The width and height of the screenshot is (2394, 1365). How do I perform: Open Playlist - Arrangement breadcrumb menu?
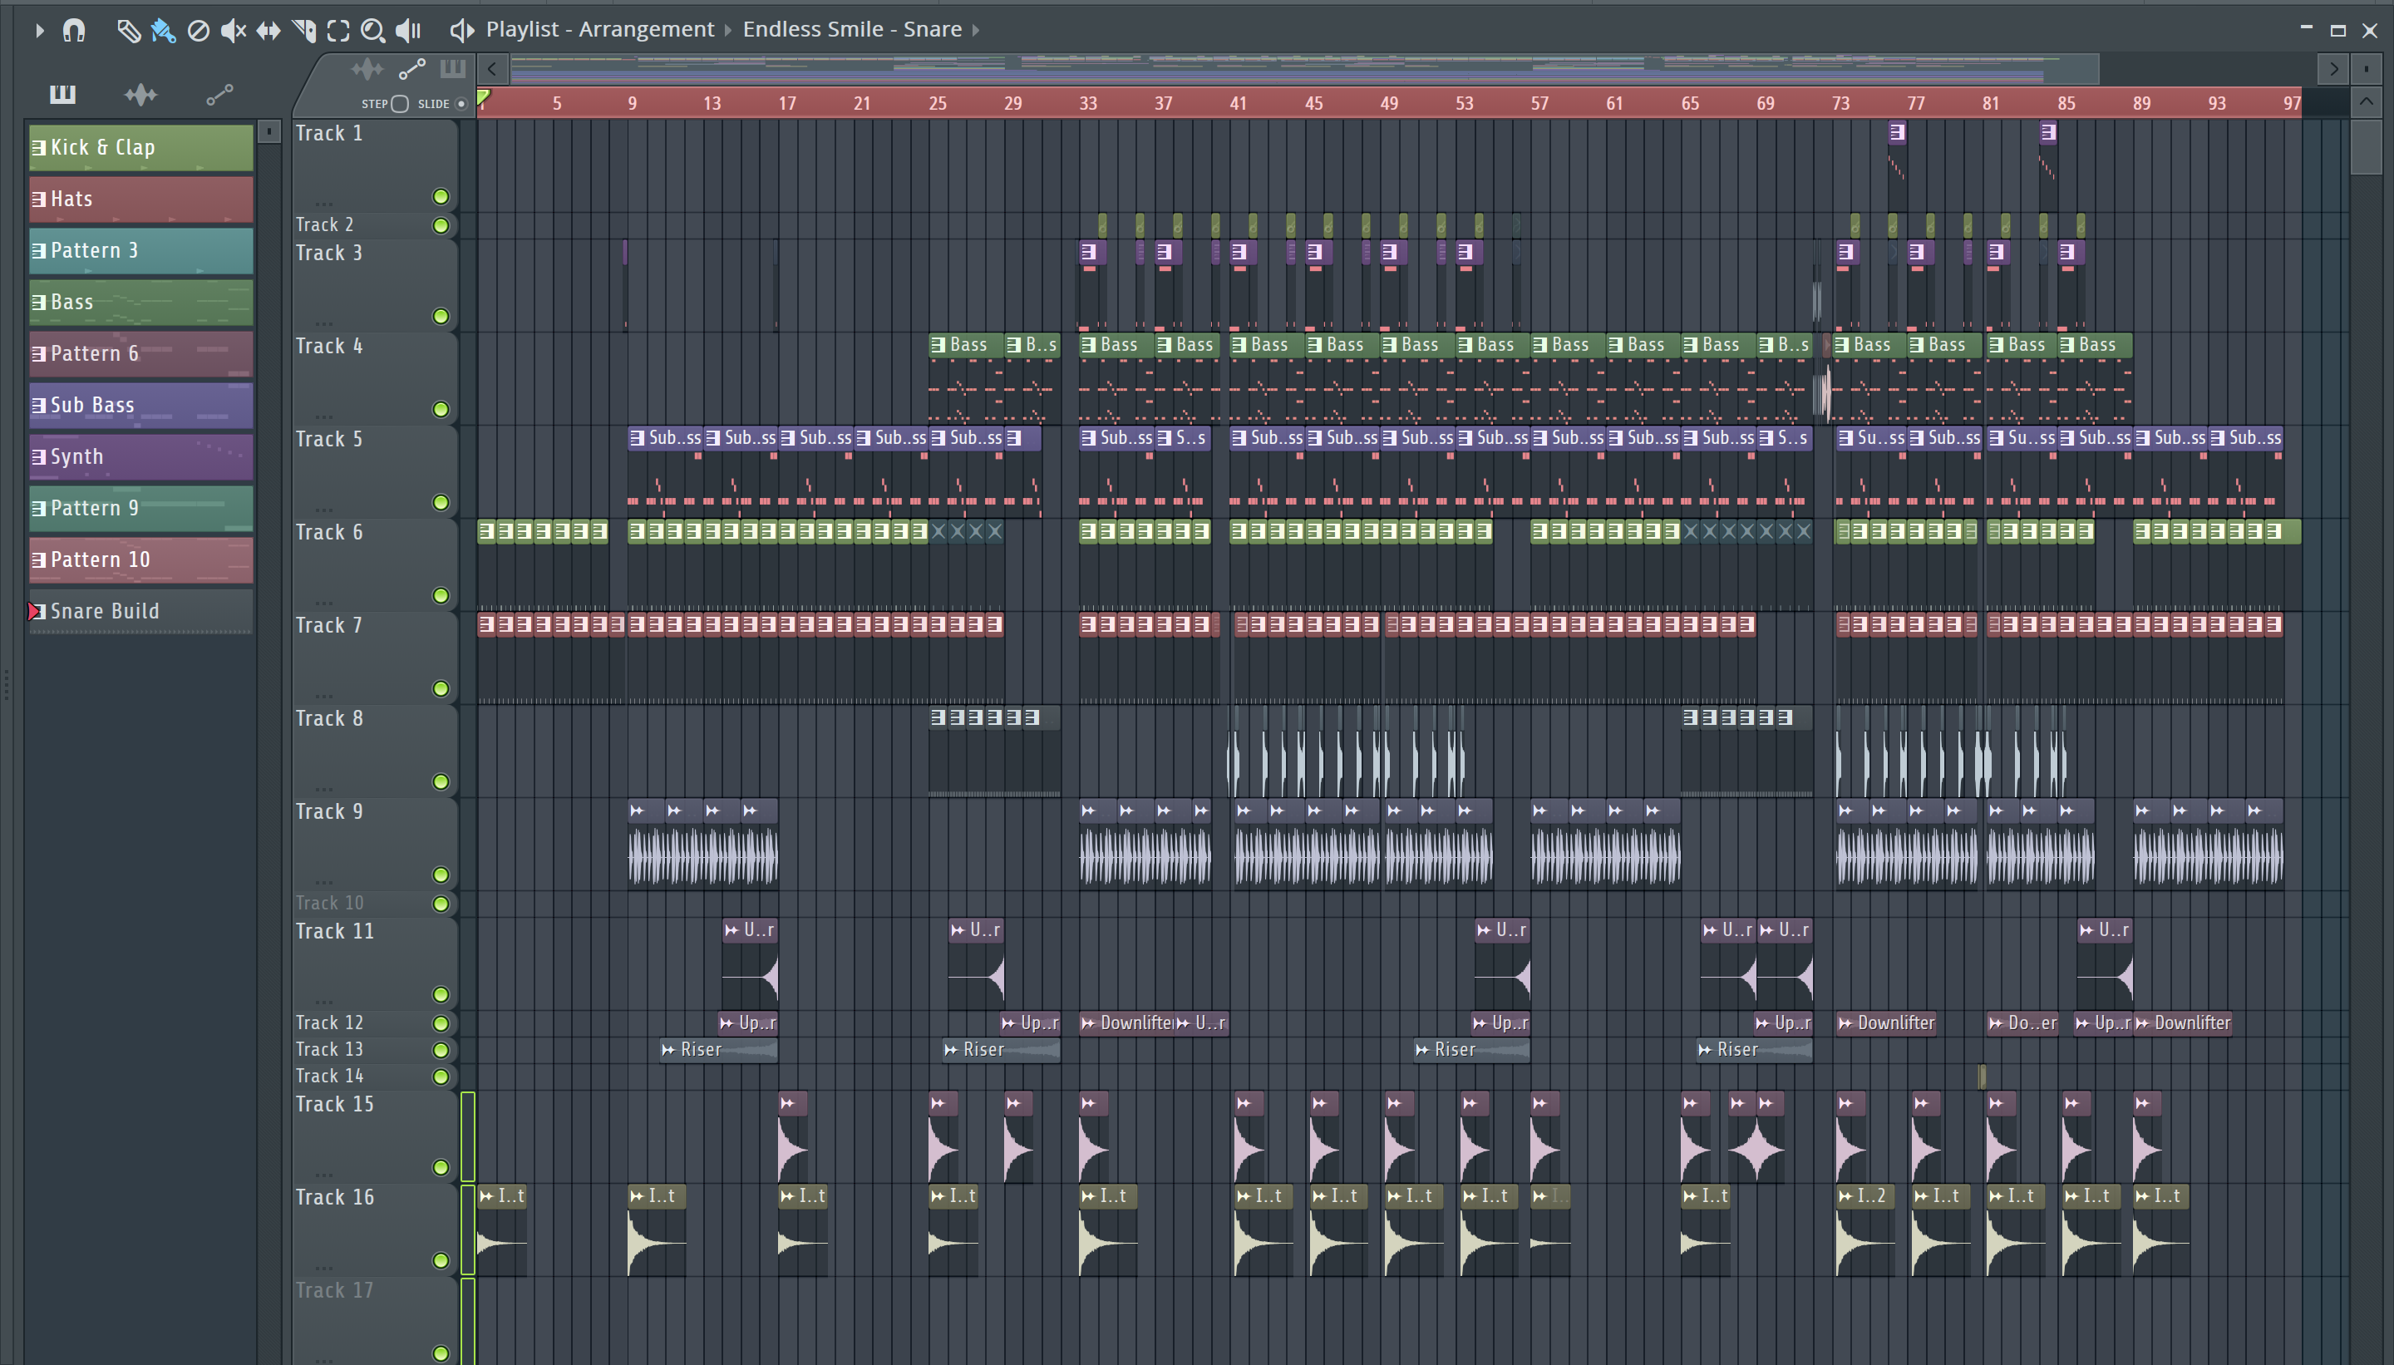point(600,29)
